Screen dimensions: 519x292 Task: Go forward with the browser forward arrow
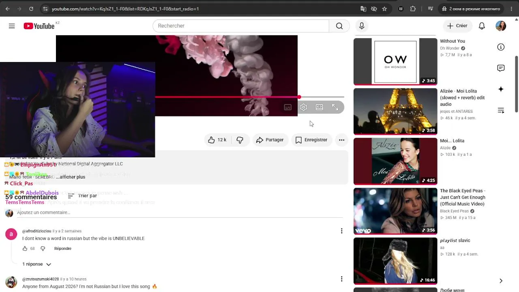pyautogui.click(x=19, y=9)
